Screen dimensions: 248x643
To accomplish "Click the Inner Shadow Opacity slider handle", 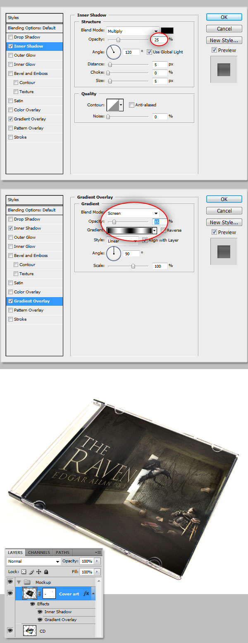I will (118, 40).
